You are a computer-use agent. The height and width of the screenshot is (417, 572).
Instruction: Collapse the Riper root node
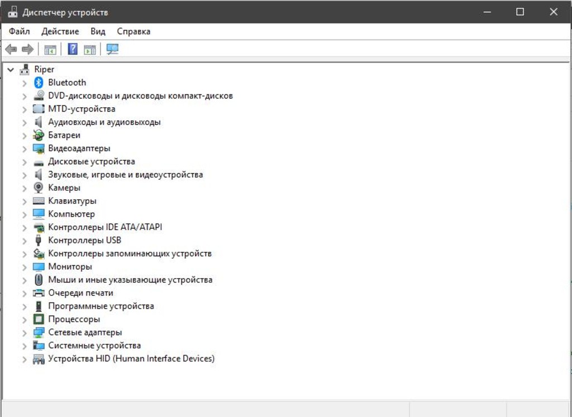pyautogui.click(x=11, y=69)
